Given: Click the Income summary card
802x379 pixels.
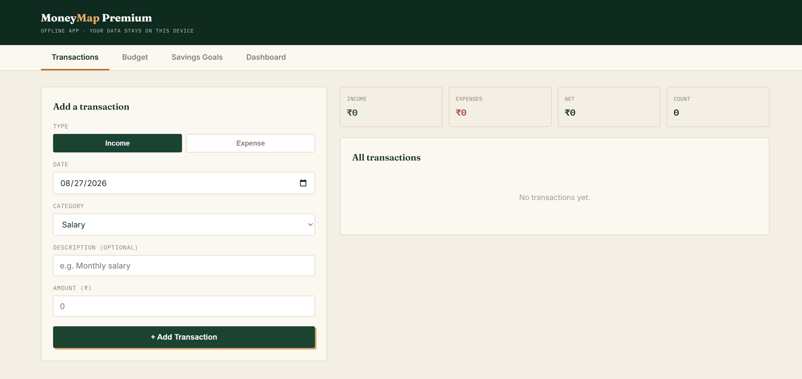Looking at the screenshot, I should pyautogui.click(x=391, y=107).
